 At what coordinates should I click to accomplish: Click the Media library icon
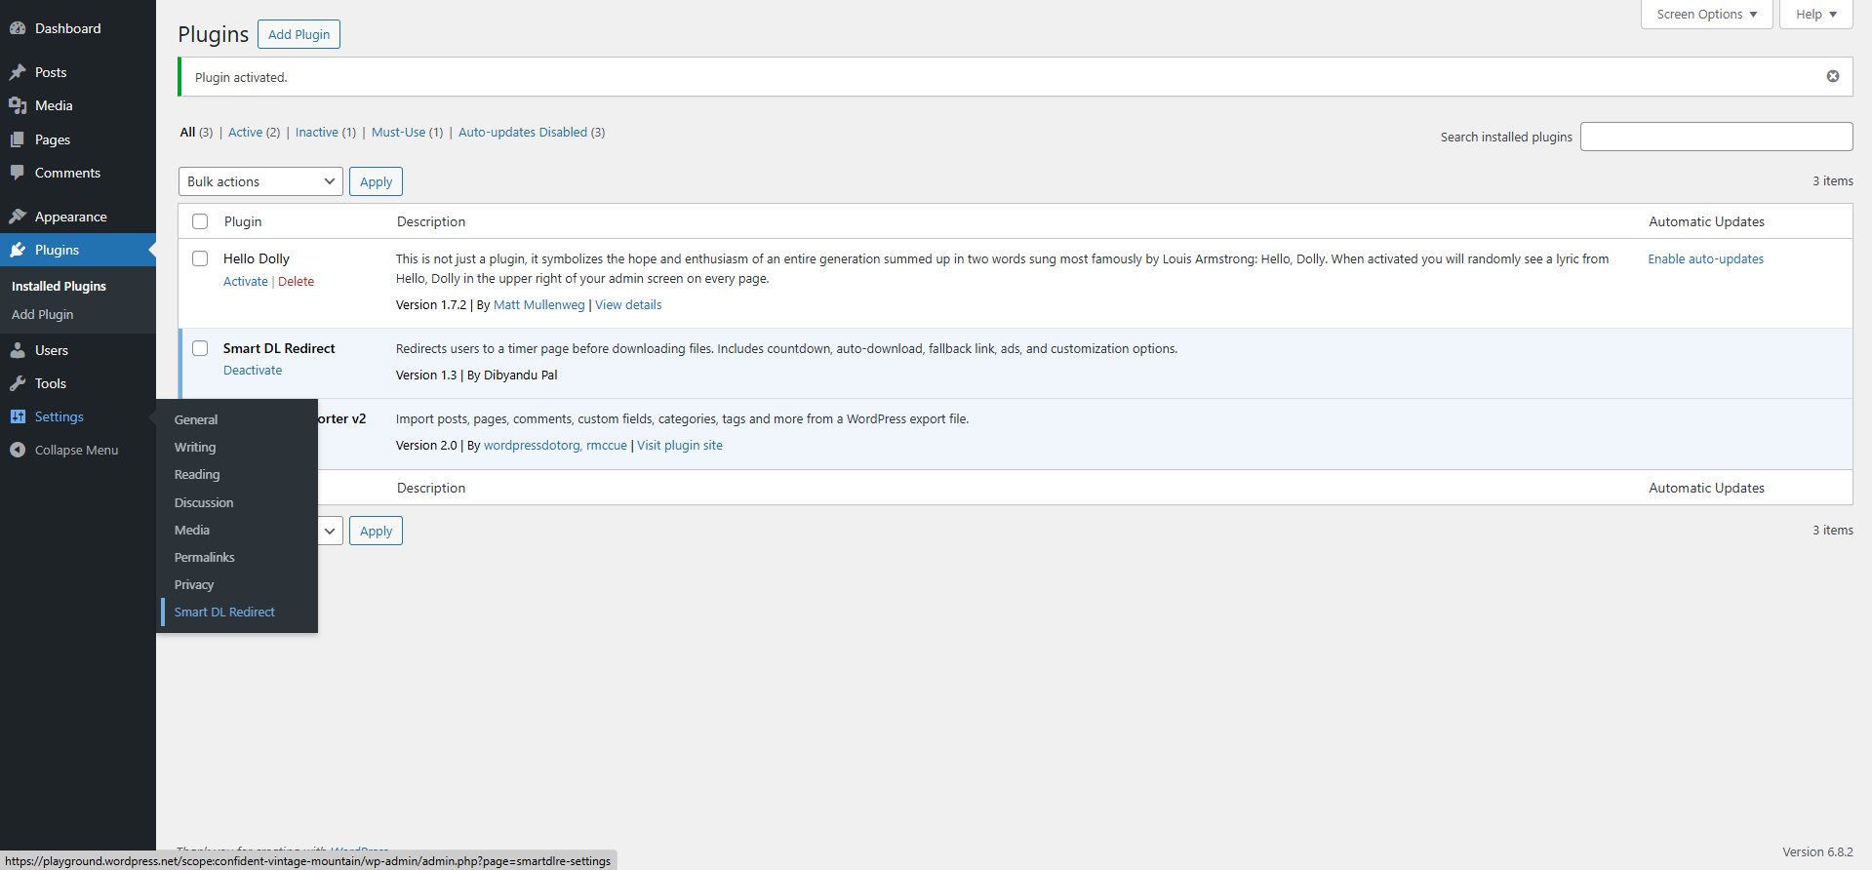18,105
